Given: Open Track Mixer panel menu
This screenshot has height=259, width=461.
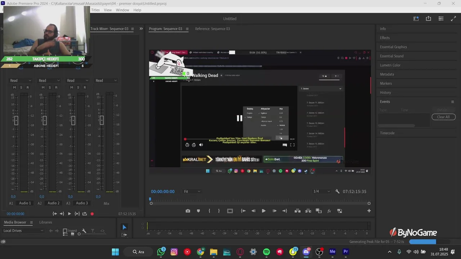Looking at the screenshot, I should [x=132, y=29].
